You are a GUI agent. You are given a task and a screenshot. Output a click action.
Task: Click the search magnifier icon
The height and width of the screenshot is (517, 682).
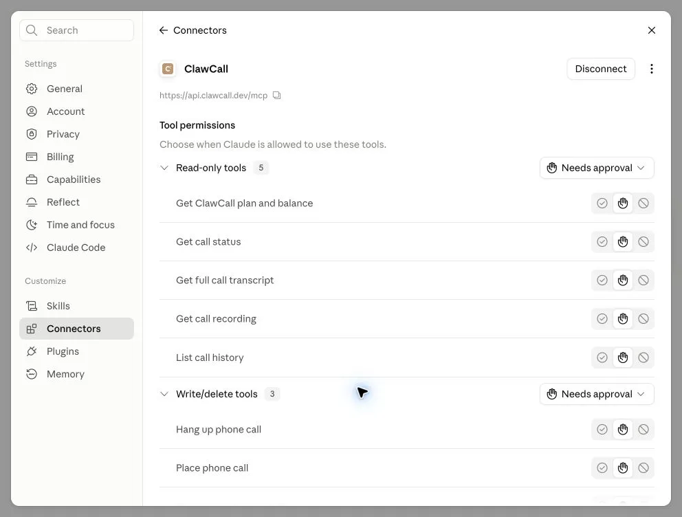pos(32,30)
